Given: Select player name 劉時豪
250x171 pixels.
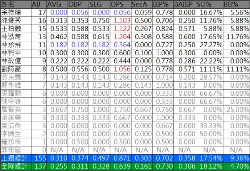Looking at the screenshot, I should pyautogui.click(x=11, y=69).
